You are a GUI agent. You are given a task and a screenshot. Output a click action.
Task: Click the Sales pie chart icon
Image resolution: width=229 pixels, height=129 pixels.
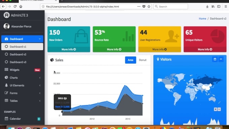click(52, 60)
